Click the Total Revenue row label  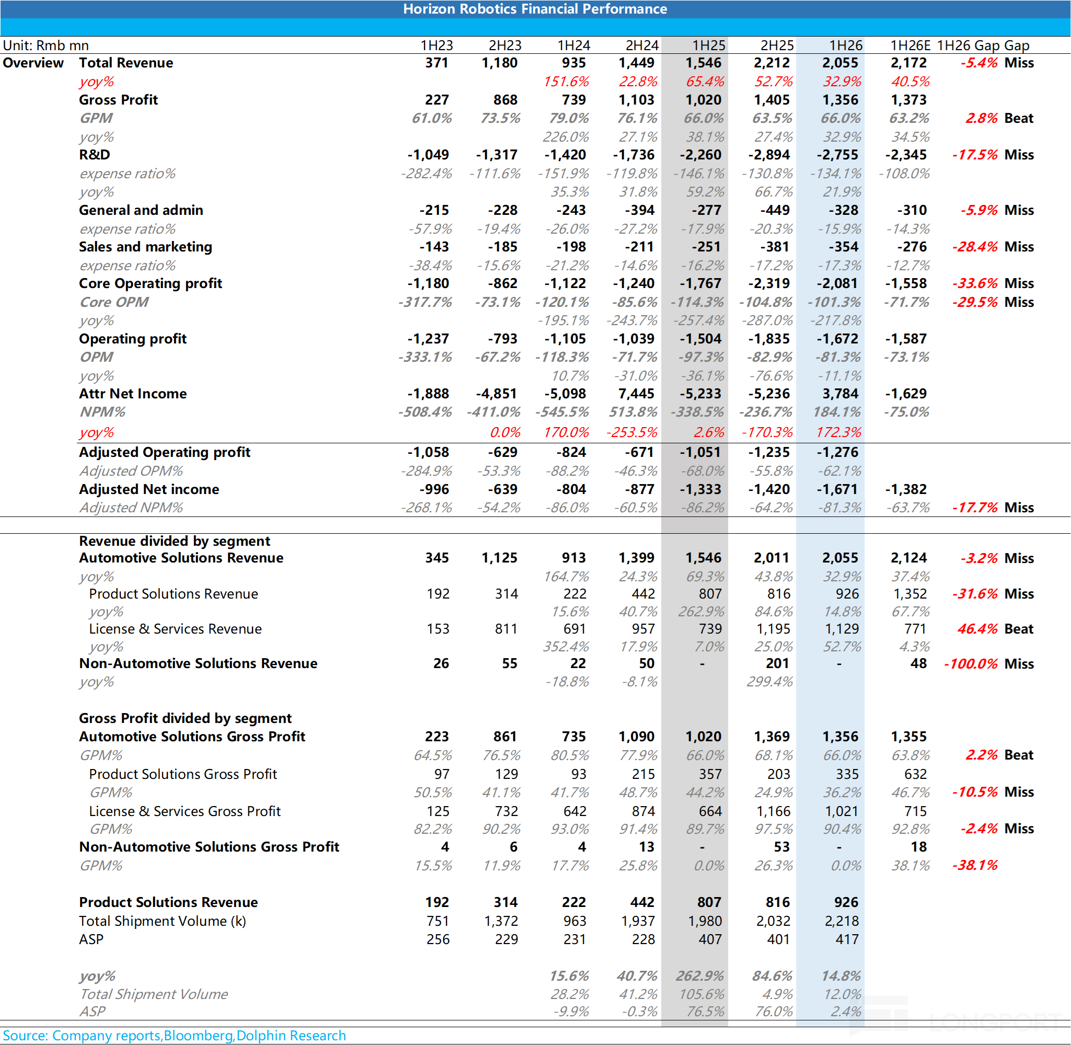pyautogui.click(x=125, y=63)
